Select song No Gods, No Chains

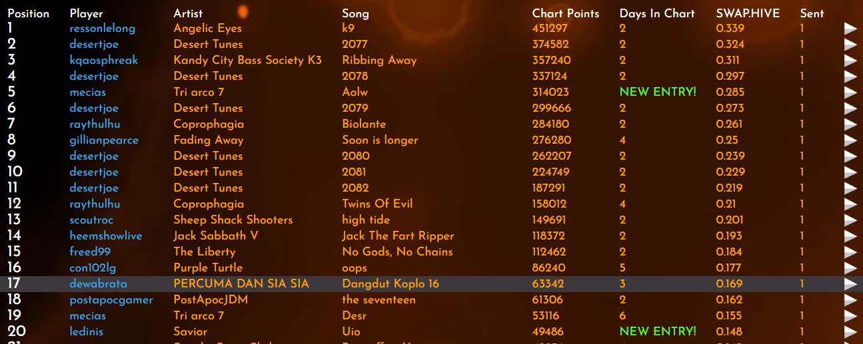coord(397,252)
